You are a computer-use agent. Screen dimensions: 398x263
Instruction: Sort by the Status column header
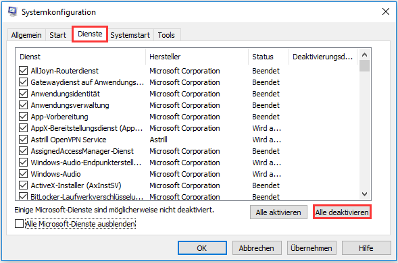pos(268,57)
